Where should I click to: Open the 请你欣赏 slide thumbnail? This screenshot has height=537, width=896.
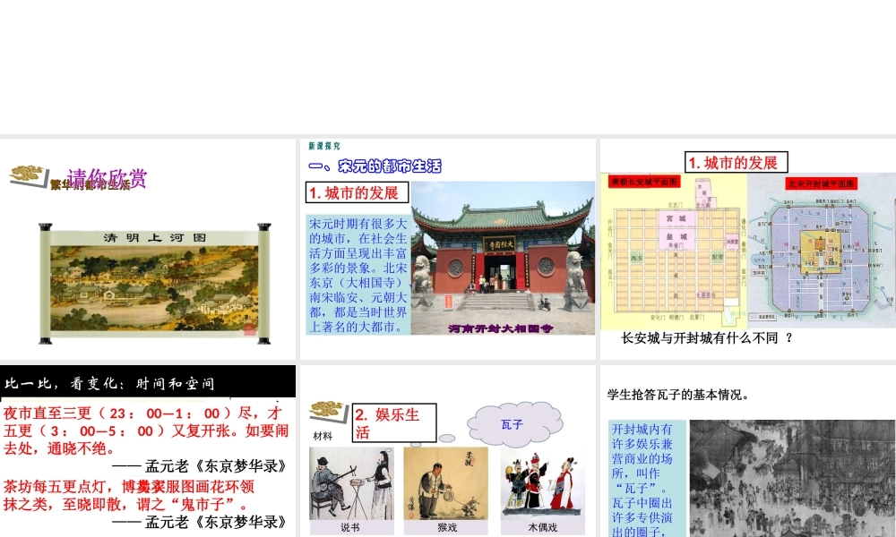pyautogui.click(x=148, y=249)
